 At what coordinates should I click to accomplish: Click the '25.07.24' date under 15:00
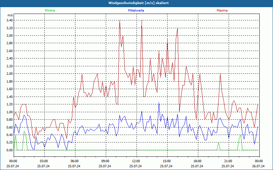pyautogui.click(x=166, y=166)
